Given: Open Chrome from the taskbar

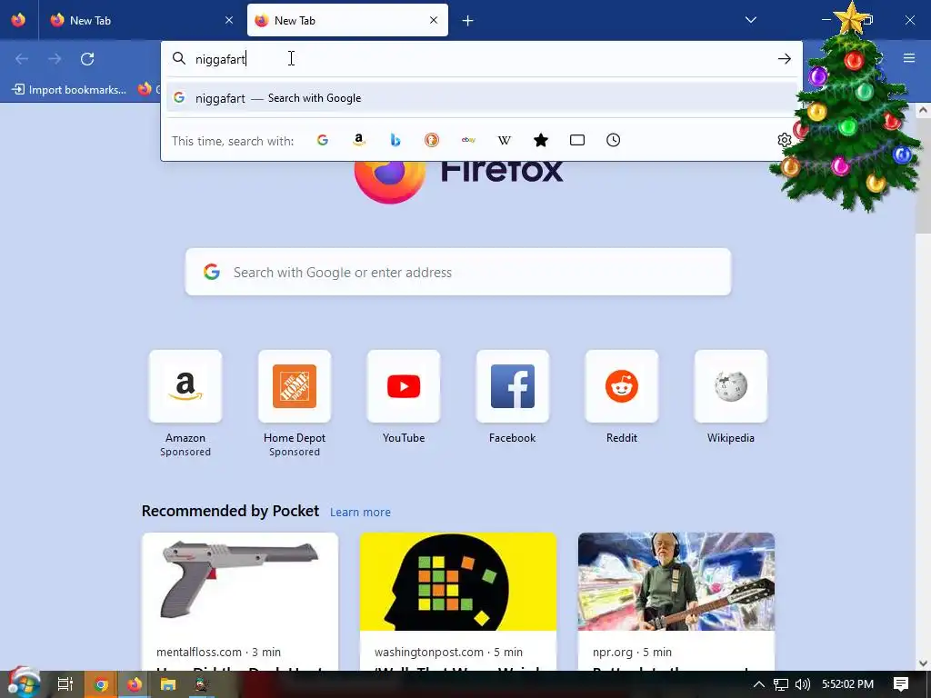Looking at the screenshot, I should click(x=100, y=684).
